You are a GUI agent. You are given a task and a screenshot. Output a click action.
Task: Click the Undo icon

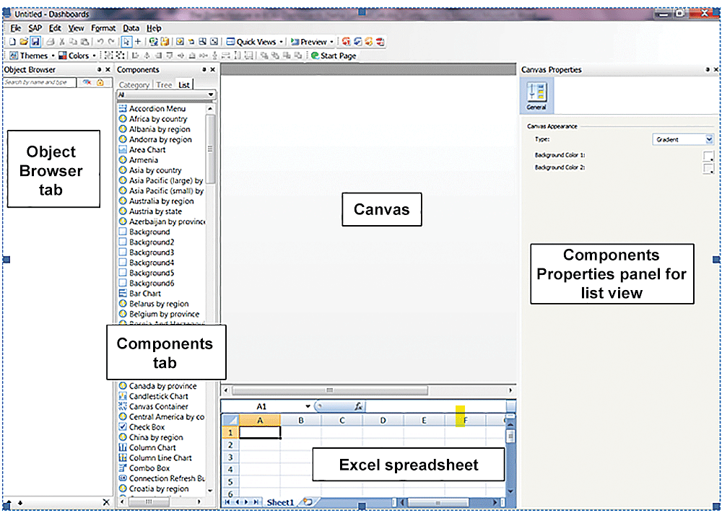pos(100,42)
